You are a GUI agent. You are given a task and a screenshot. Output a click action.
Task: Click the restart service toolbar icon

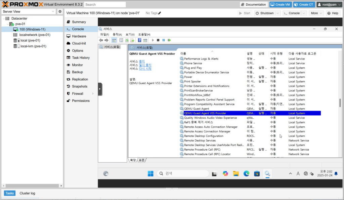click(169, 40)
